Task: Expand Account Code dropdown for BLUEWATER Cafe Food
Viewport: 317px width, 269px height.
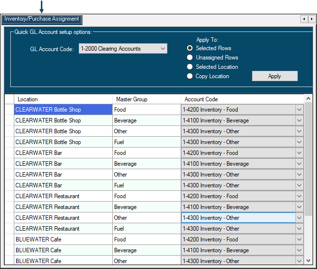Action: point(299,239)
